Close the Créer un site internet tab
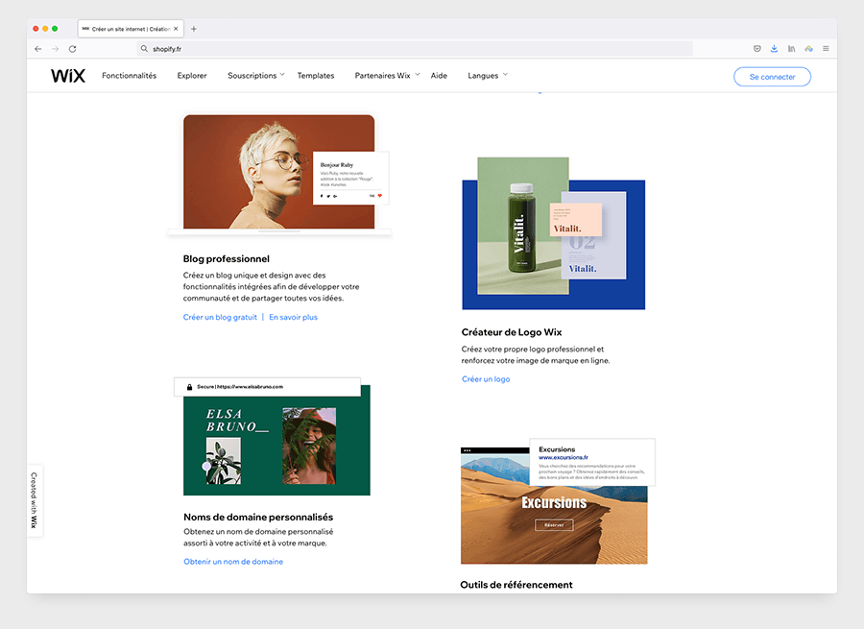The height and width of the screenshot is (629, 864). tap(176, 29)
